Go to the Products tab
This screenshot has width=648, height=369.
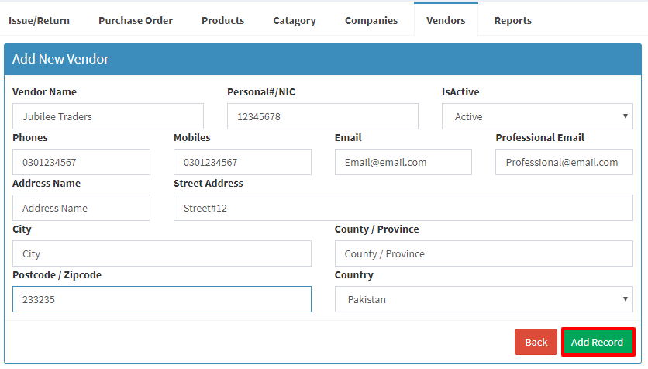(222, 20)
